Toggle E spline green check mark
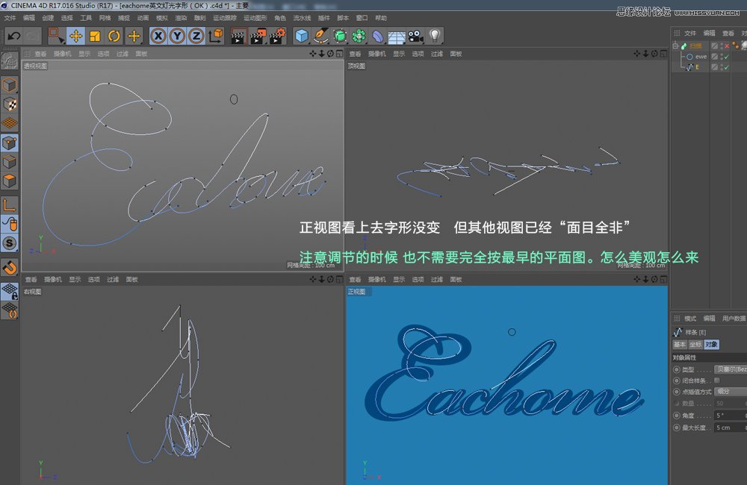The height and width of the screenshot is (485, 747). (x=727, y=67)
